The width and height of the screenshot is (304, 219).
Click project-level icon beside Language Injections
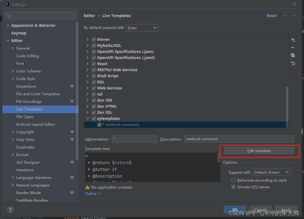click(72, 177)
